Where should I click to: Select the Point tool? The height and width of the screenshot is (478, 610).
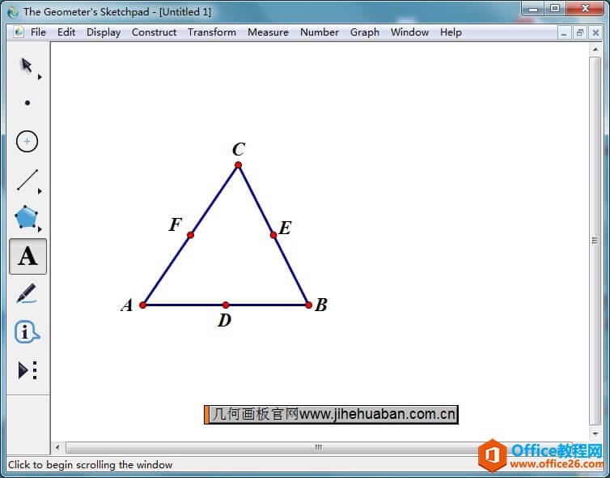pos(28,103)
